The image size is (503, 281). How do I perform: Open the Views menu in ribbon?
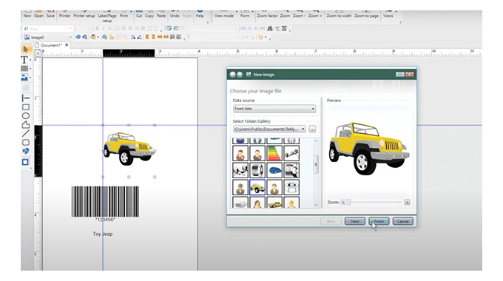tap(388, 13)
